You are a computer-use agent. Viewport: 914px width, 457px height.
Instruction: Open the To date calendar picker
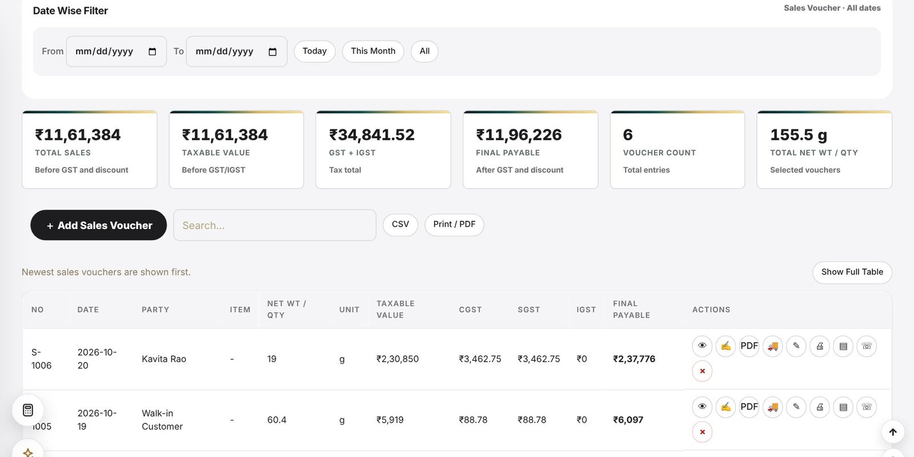[x=272, y=51]
